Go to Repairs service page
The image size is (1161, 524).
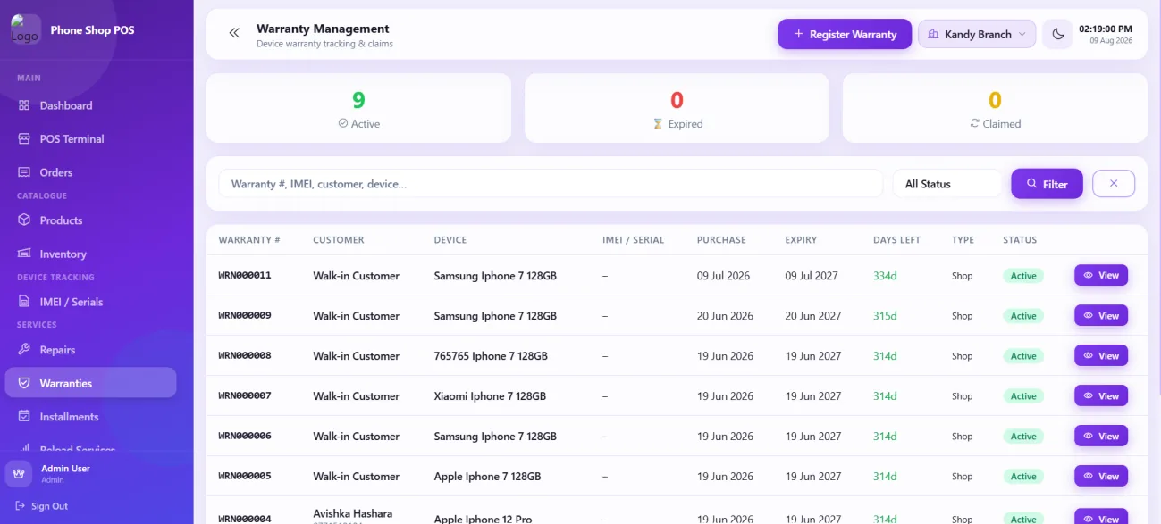(x=91, y=350)
